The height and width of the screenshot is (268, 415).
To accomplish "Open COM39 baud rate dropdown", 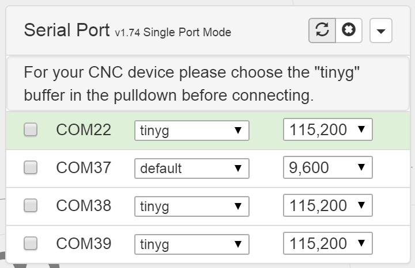I will click(327, 243).
